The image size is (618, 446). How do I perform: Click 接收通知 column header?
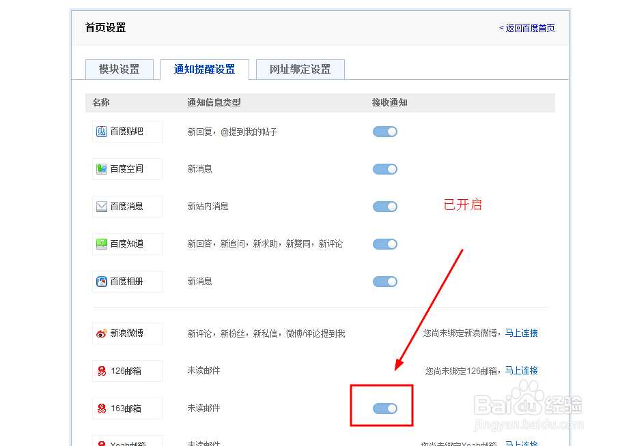[x=390, y=103]
